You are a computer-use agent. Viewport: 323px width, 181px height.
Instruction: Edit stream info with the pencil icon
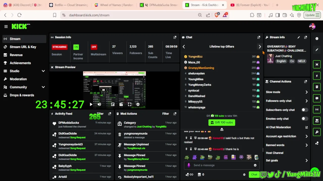(x=299, y=37)
